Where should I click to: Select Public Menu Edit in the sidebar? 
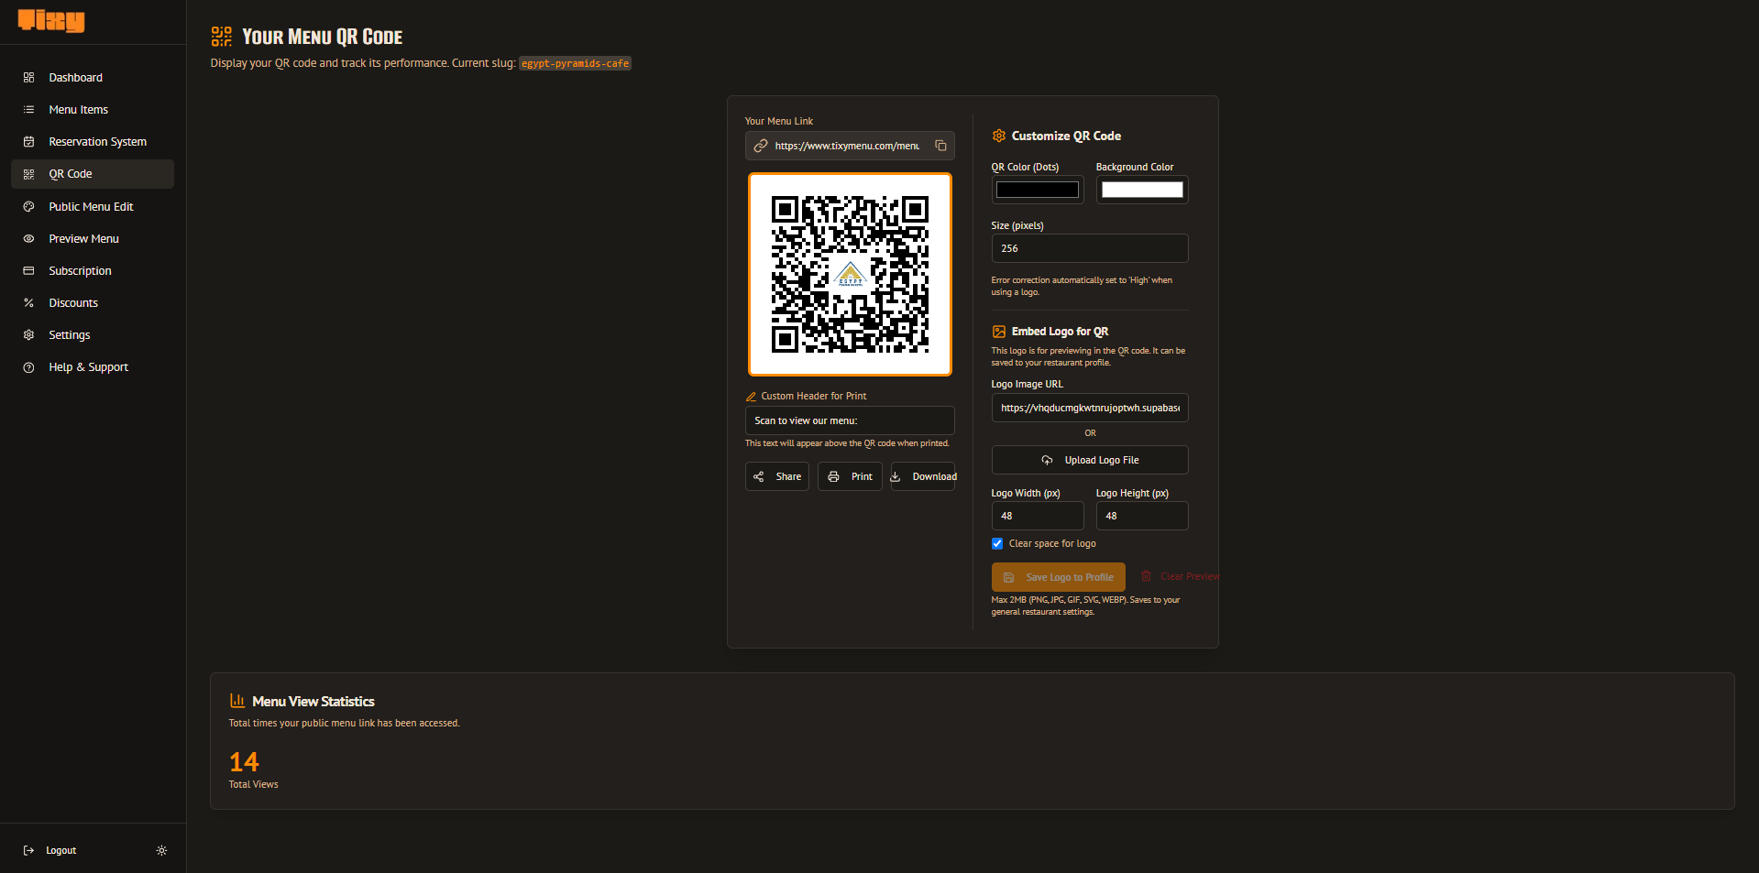93,207
